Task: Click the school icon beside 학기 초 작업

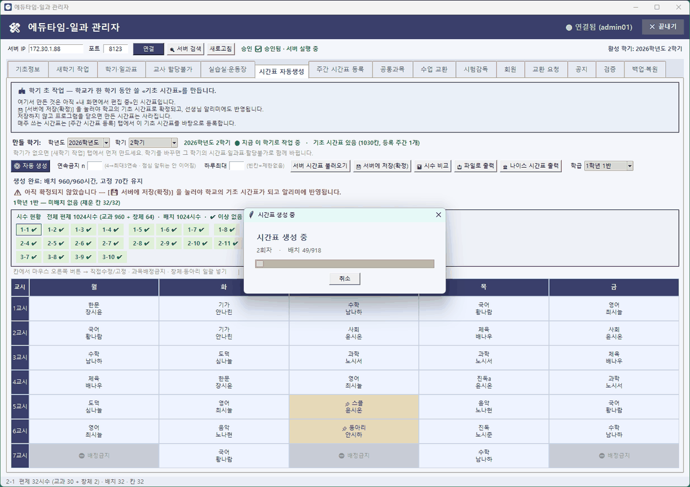Action: [x=22, y=91]
